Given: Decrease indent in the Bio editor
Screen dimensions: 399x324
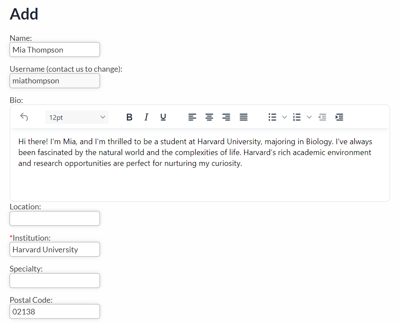Looking at the screenshot, I should click(x=323, y=117).
